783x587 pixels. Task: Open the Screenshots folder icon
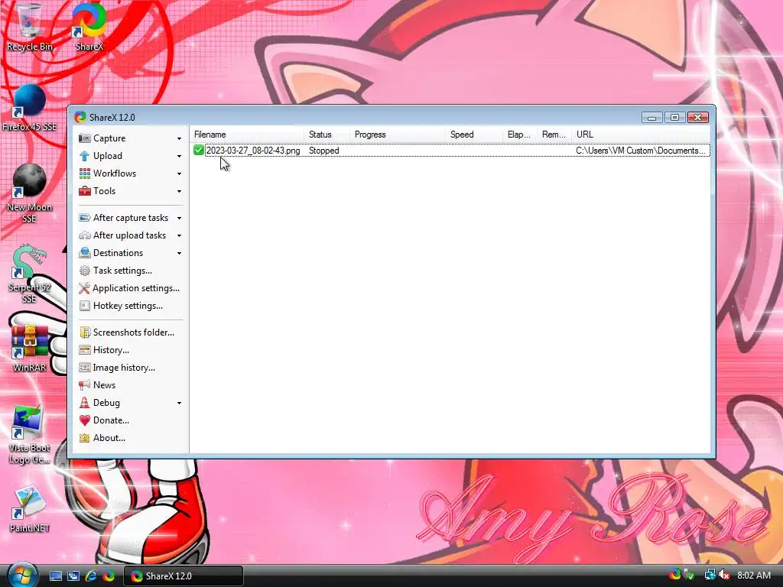coord(84,332)
